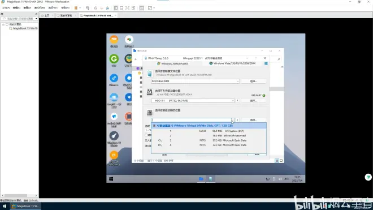This screenshot has width=373, height=210.
Task: Click the VMware pause virtual machine icon
Action: [76, 8]
